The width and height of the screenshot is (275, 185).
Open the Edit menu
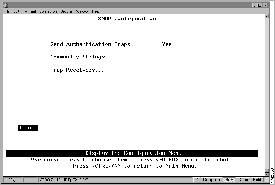coord(16,11)
